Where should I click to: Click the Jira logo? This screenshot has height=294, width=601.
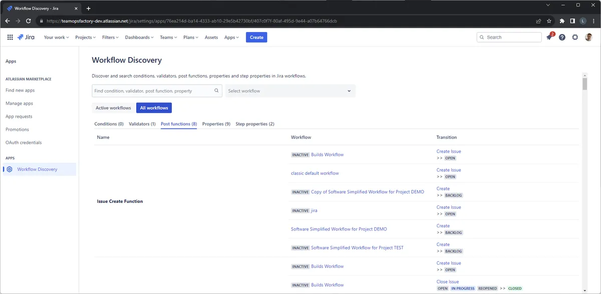point(26,37)
